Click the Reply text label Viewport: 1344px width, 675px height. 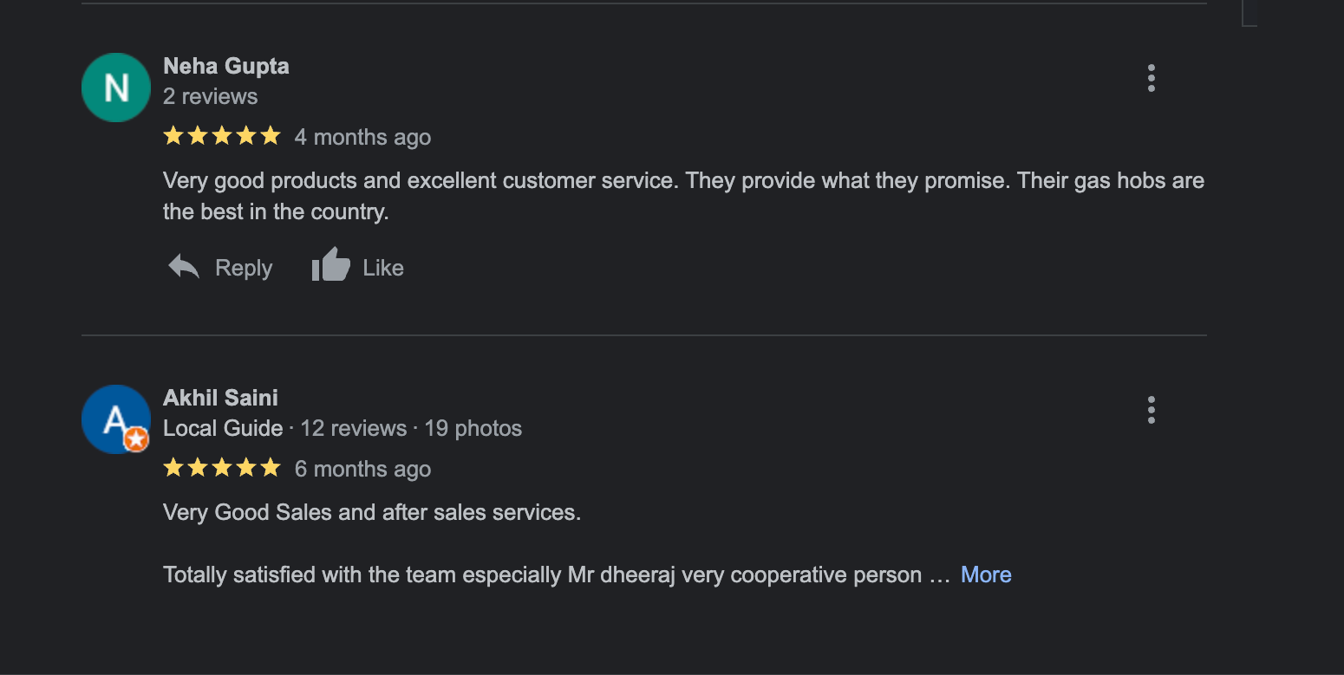click(244, 268)
